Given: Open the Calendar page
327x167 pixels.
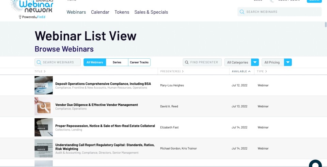Looking at the screenshot, I should point(100,12).
